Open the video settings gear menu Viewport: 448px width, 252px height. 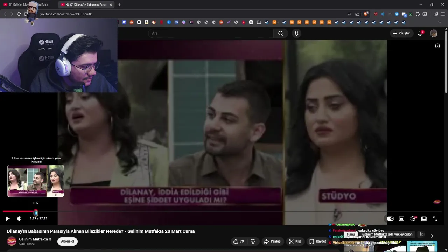coord(413,218)
